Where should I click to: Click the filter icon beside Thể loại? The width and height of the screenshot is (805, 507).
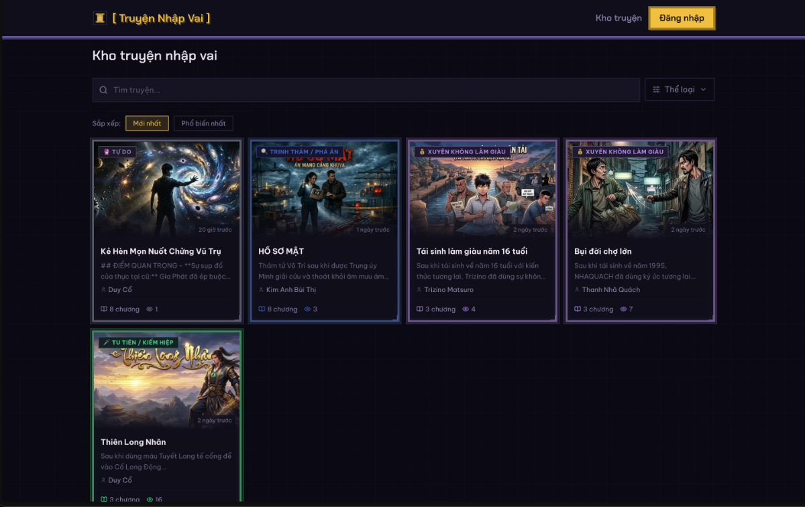click(657, 90)
